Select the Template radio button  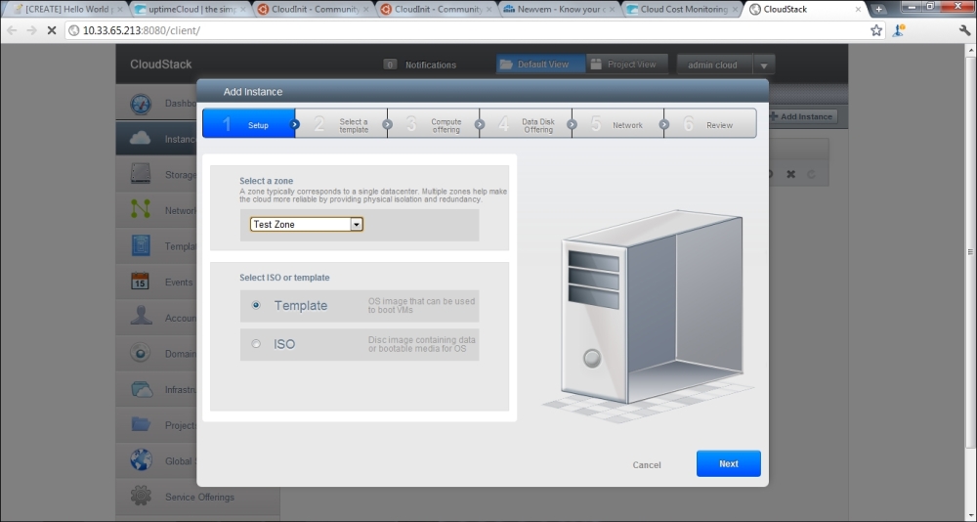(x=256, y=305)
